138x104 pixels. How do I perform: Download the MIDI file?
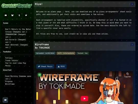(61, 67)
